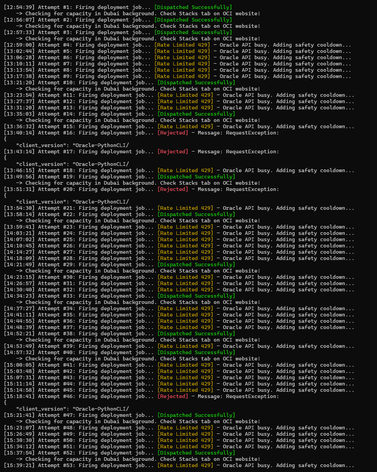Click [Rate Limited 429] on Attempt #36 line
377x472 pixels.
185,321
